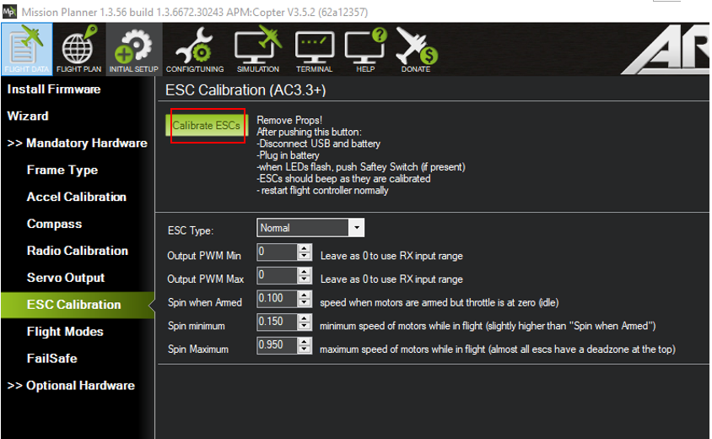Select Install Firmware in sidebar
The image size is (712, 439).
54,89
